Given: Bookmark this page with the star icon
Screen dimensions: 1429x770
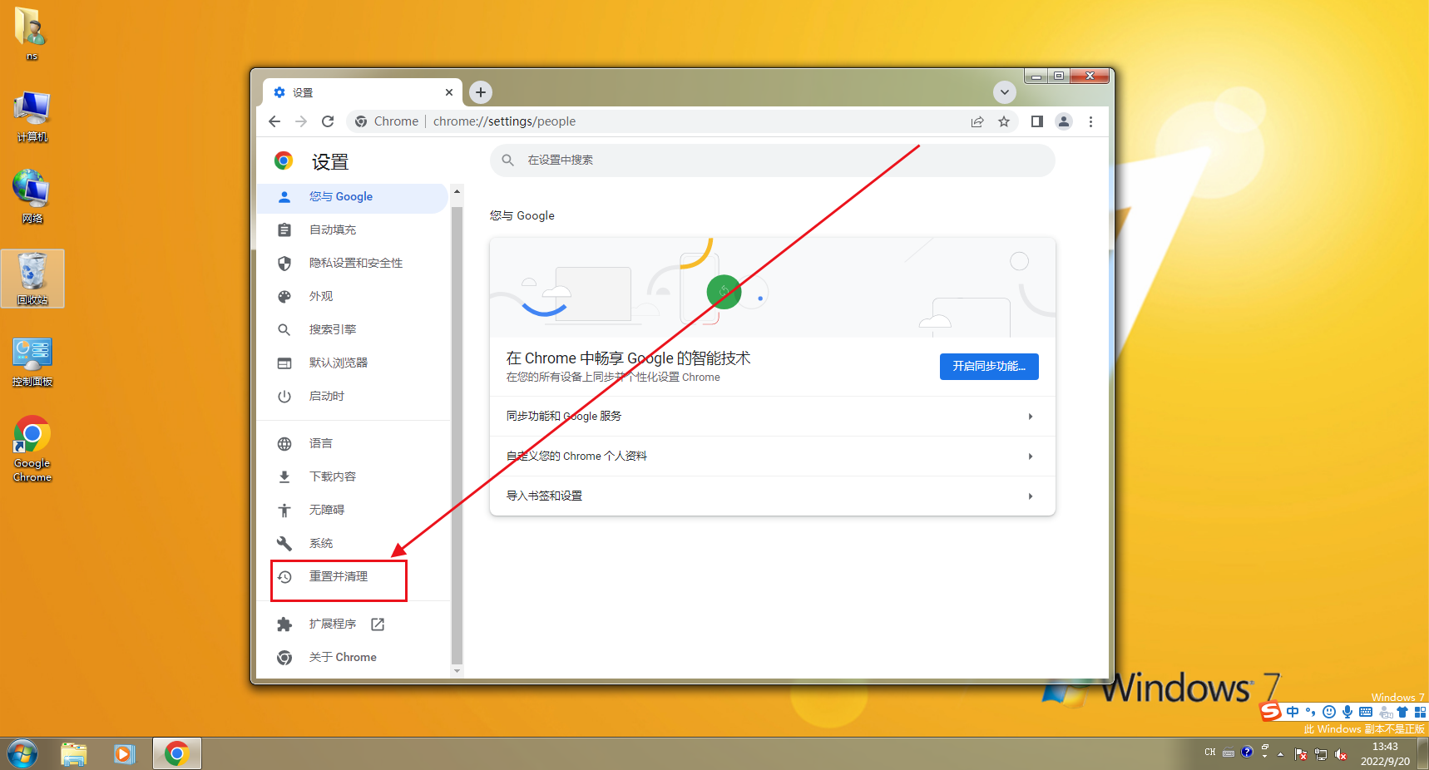Looking at the screenshot, I should click(1004, 121).
